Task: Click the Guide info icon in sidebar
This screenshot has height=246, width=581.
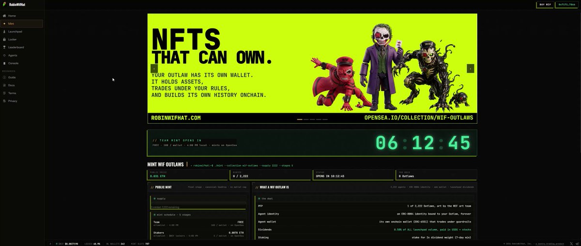Action: [4, 77]
